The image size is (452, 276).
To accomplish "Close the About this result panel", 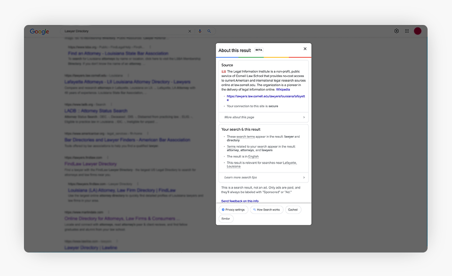I will (x=305, y=49).
